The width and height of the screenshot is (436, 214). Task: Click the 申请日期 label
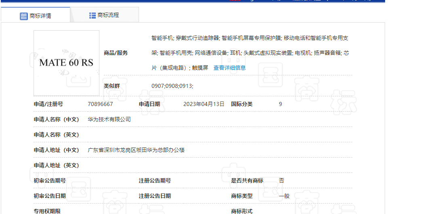(x=150, y=104)
